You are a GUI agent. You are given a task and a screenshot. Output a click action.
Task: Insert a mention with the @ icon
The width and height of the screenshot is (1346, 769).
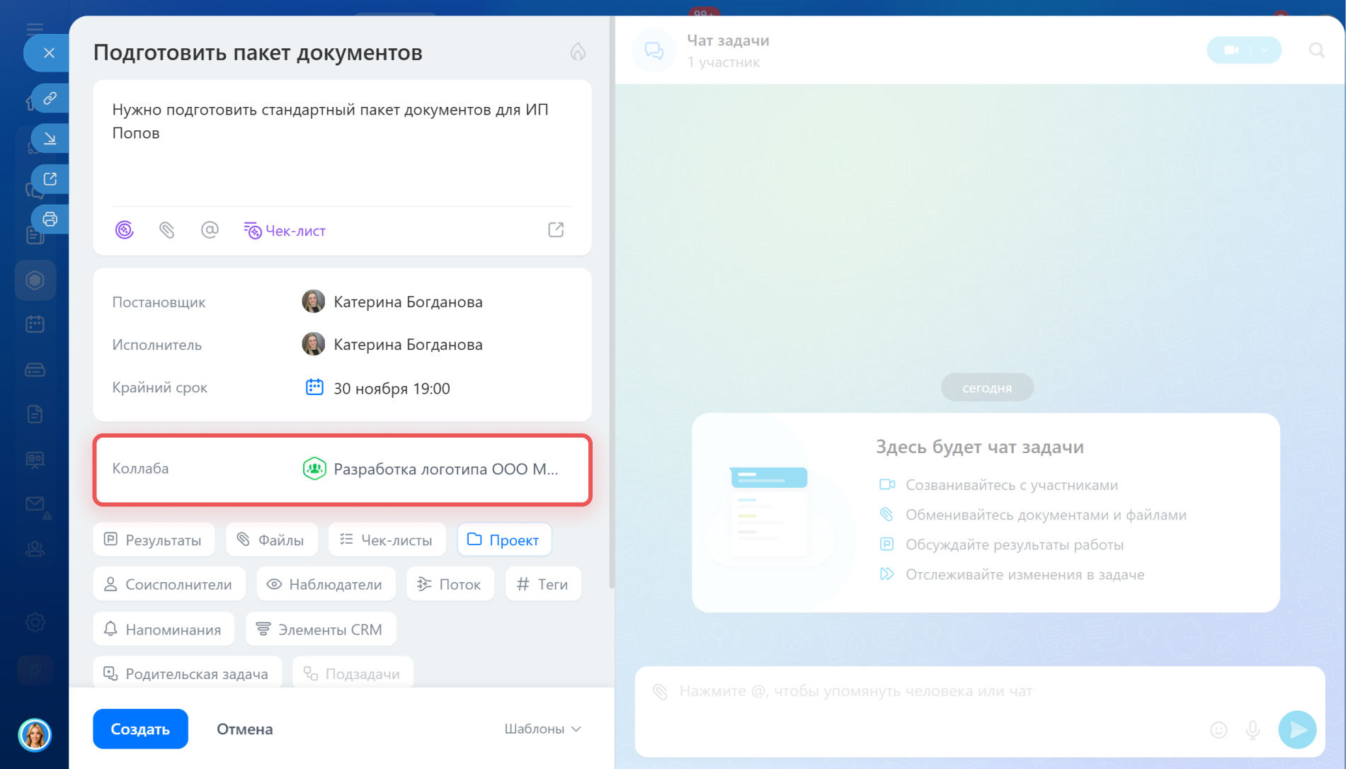(x=210, y=230)
